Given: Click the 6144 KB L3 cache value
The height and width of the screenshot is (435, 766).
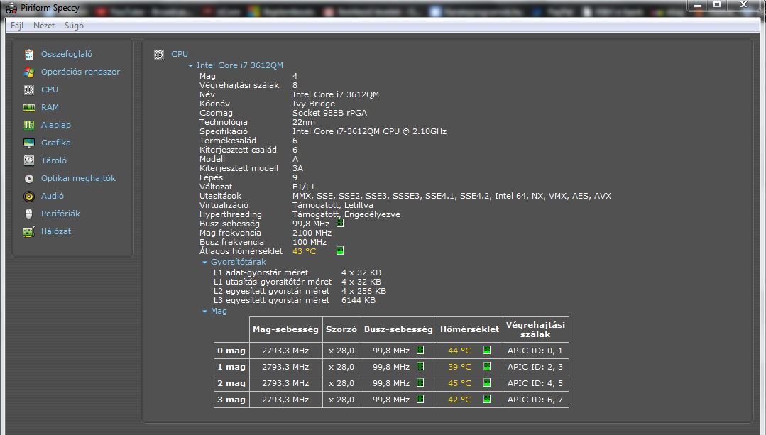Looking at the screenshot, I should 359,300.
